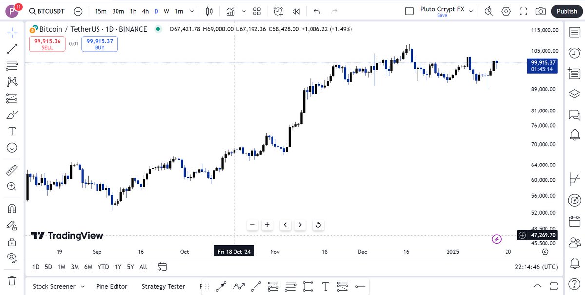Select the trend line tool in left toolbar
The width and height of the screenshot is (585, 295).
click(x=12, y=49)
